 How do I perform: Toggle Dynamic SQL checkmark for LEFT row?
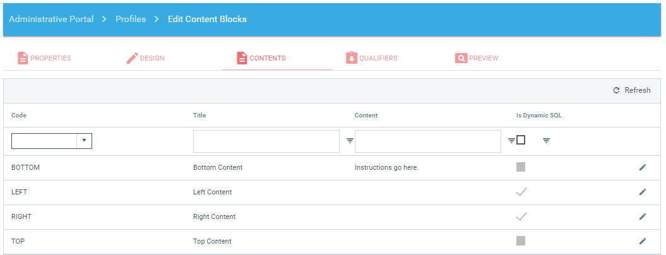tap(521, 192)
